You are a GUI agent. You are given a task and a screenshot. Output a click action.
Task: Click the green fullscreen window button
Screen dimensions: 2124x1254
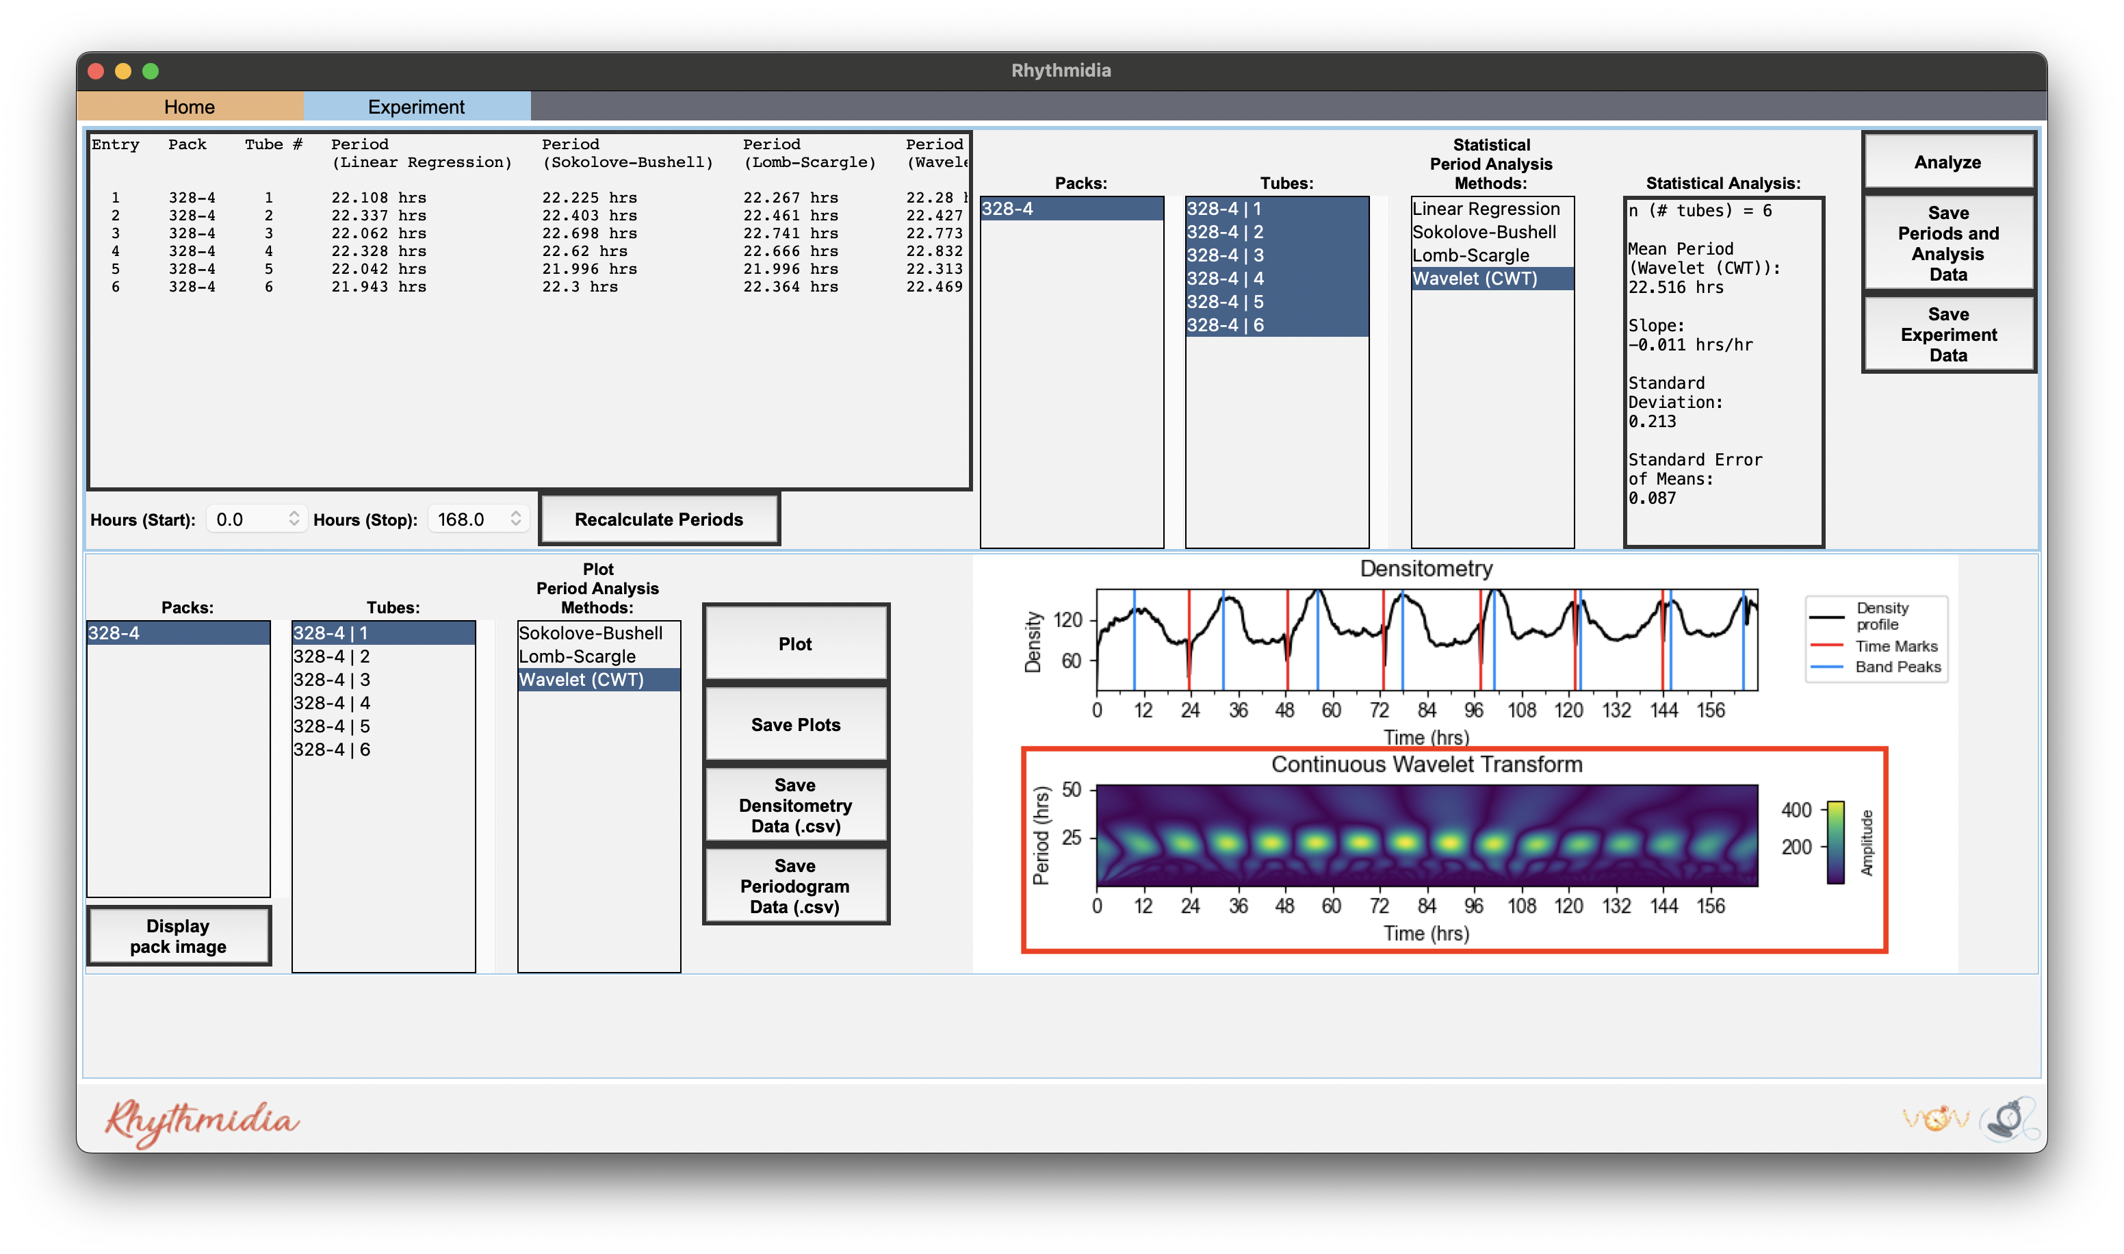151,71
